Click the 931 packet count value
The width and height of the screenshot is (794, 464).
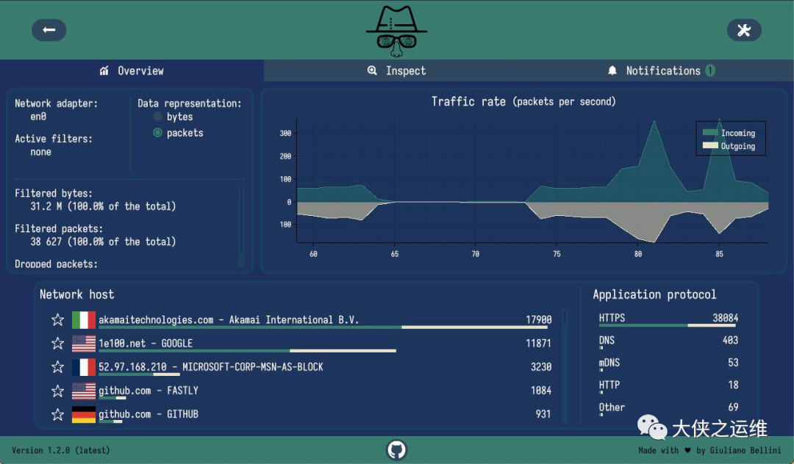coord(543,414)
